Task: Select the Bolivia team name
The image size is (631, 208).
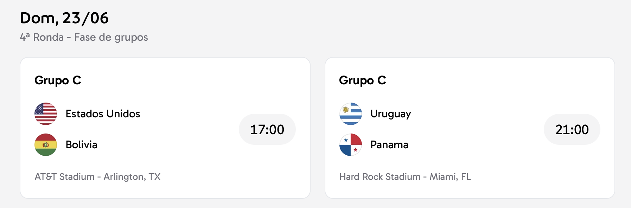Action: [x=81, y=145]
